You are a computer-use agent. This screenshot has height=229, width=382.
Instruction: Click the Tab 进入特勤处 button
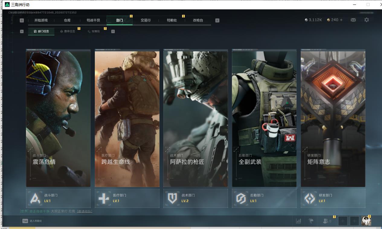[x=32, y=221]
